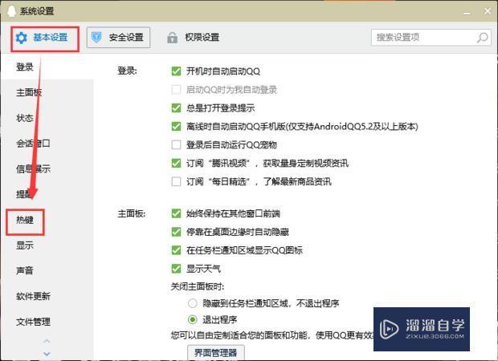Toggle 离线时自动启动QQ手机版 checkbox
This screenshot has height=361, width=498.
click(176, 126)
